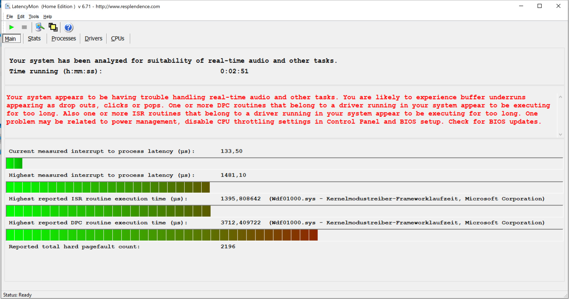Switch to the Processes tab
Image resolution: width=569 pixels, height=299 pixels.
pyautogui.click(x=64, y=38)
